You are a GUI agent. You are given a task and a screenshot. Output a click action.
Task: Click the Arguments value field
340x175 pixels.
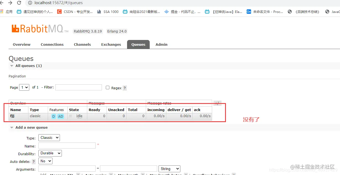[128, 169]
